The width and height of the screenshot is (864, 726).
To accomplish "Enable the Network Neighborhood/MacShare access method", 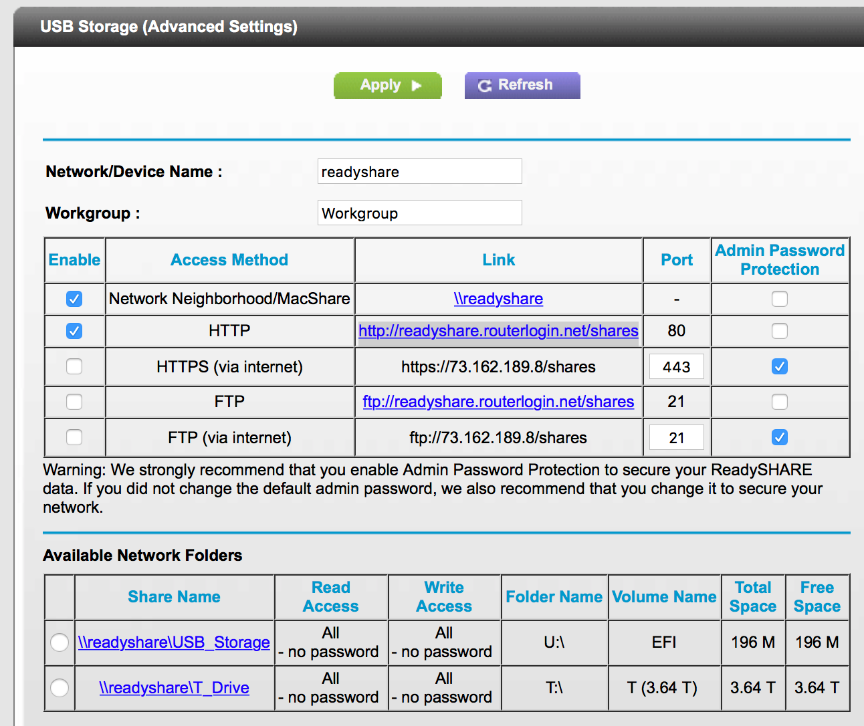I will pos(74,299).
